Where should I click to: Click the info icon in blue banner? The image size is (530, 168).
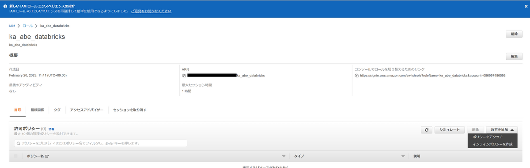4,6
